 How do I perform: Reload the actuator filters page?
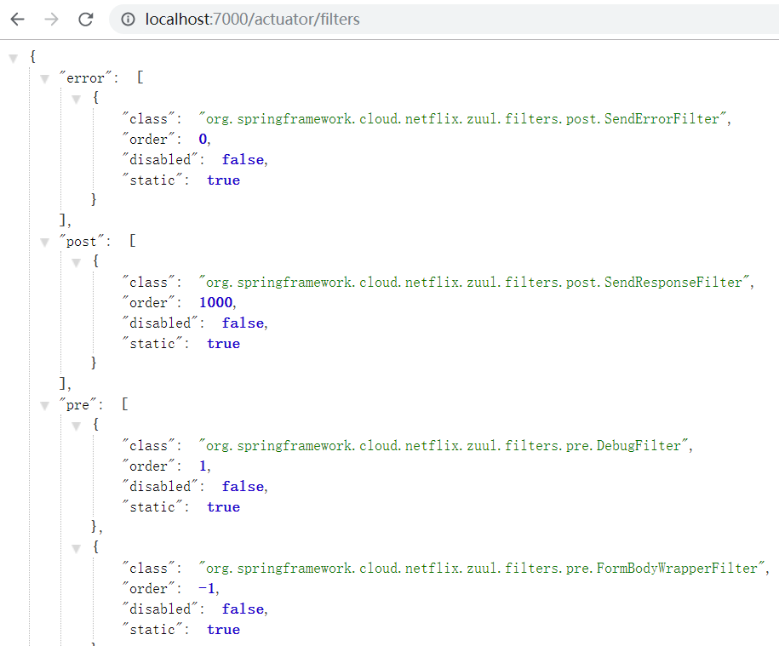point(85,20)
